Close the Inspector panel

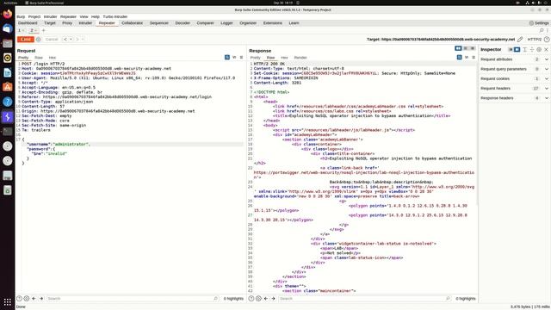[546, 50]
